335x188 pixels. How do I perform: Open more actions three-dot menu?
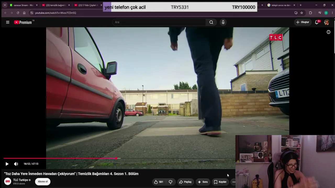coord(234,182)
